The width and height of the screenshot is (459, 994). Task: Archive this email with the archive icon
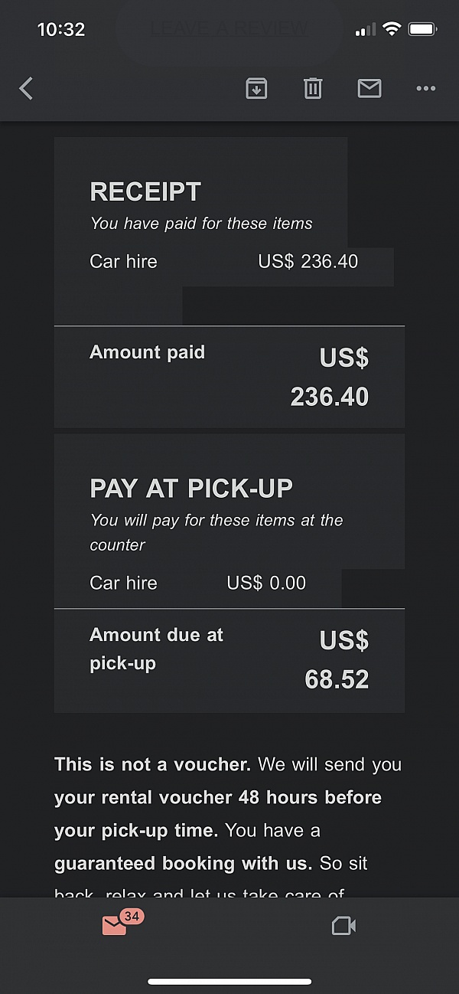point(256,89)
